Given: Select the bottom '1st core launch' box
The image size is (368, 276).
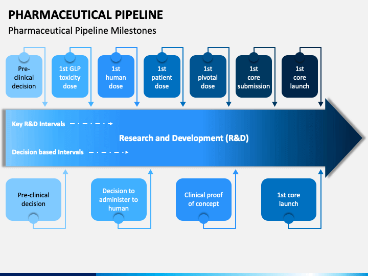Looking at the screenshot, I should point(289,199).
